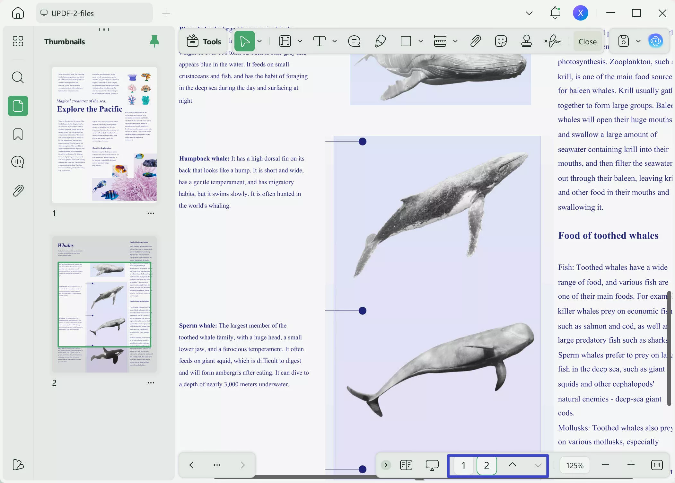
Task: Open the Tools menu
Action: tap(204, 41)
